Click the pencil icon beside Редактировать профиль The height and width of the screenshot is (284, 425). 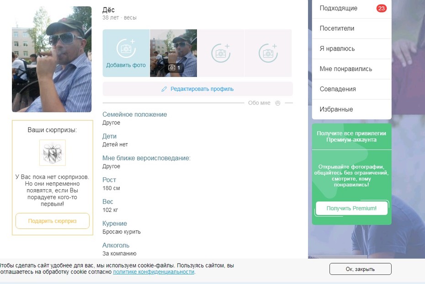(x=164, y=89)
